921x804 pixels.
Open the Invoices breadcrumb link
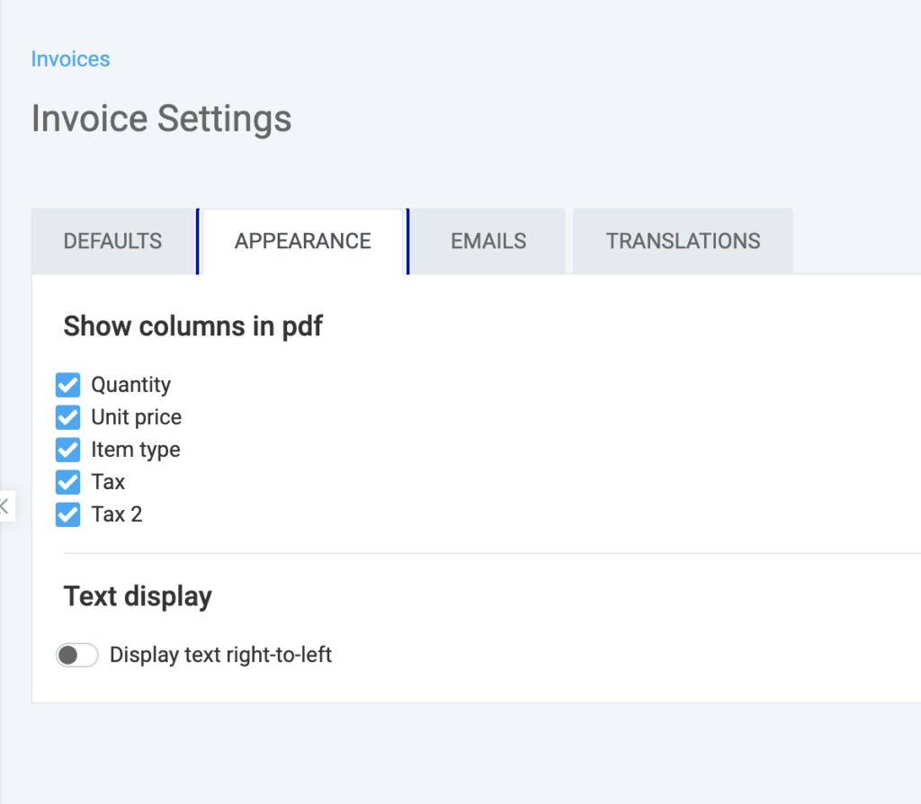click(x=70, y=59)
